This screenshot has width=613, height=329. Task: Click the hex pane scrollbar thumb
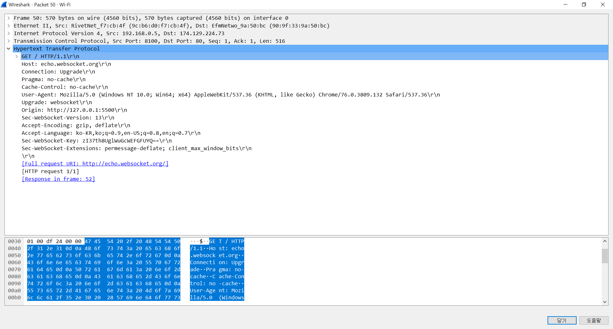click(605, 256)
